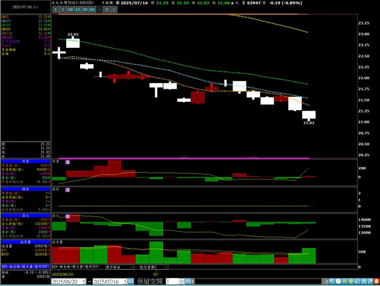
Task: Open the start date 2025/06/20 dropdown
Action: click(x=84, y=281)
